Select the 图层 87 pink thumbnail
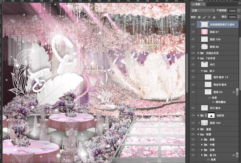241x163 pixels. tap(204, 32)
